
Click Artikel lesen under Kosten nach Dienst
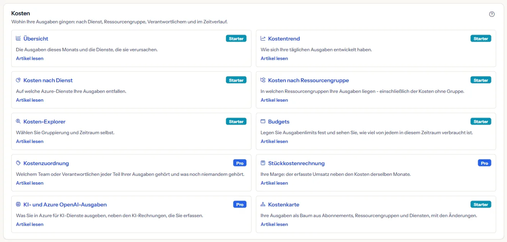coord(30,100)
